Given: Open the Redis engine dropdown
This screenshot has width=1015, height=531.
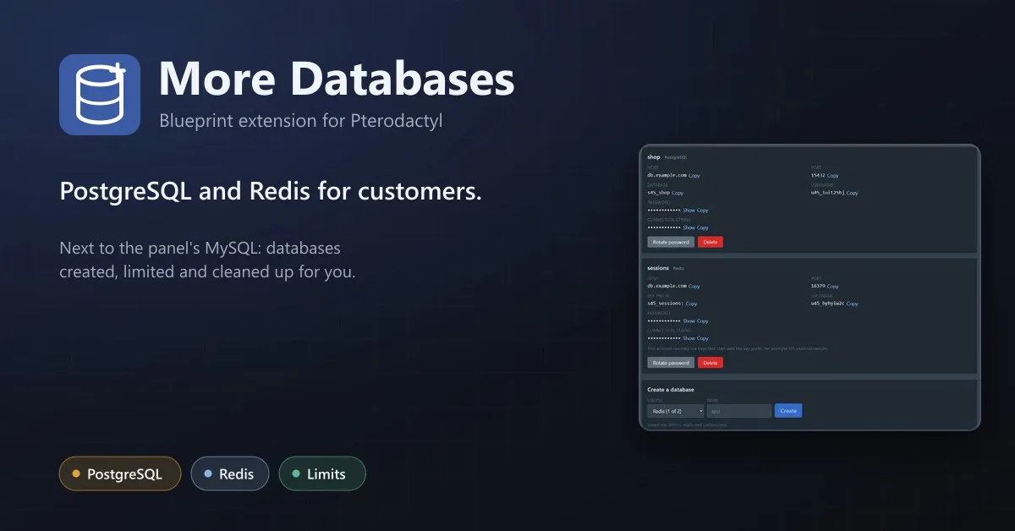Looking at the screenshot, I should click(x=675, y=411).
